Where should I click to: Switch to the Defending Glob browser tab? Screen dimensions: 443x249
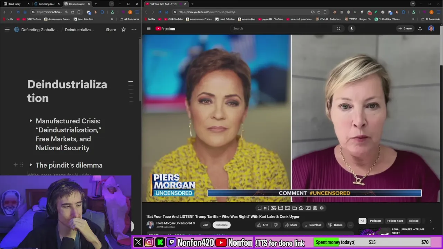coord(47,4)
